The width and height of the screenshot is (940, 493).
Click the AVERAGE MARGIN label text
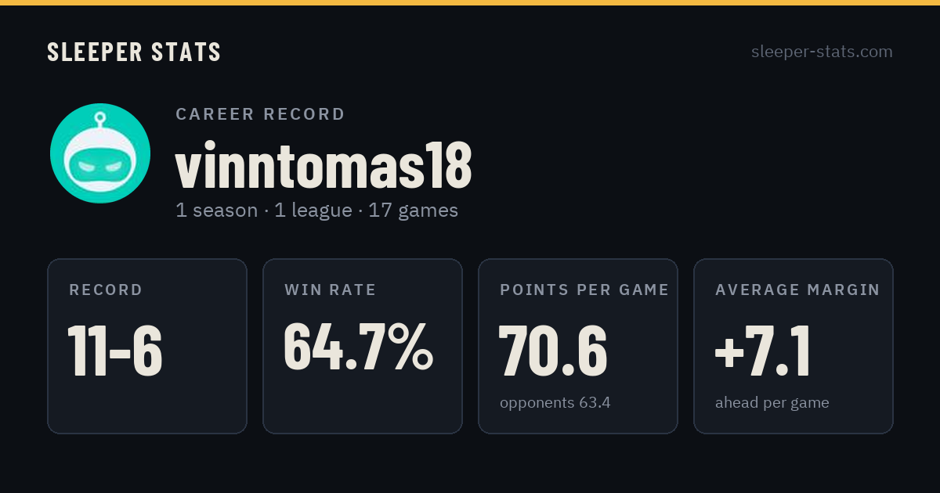coord(797,290)
